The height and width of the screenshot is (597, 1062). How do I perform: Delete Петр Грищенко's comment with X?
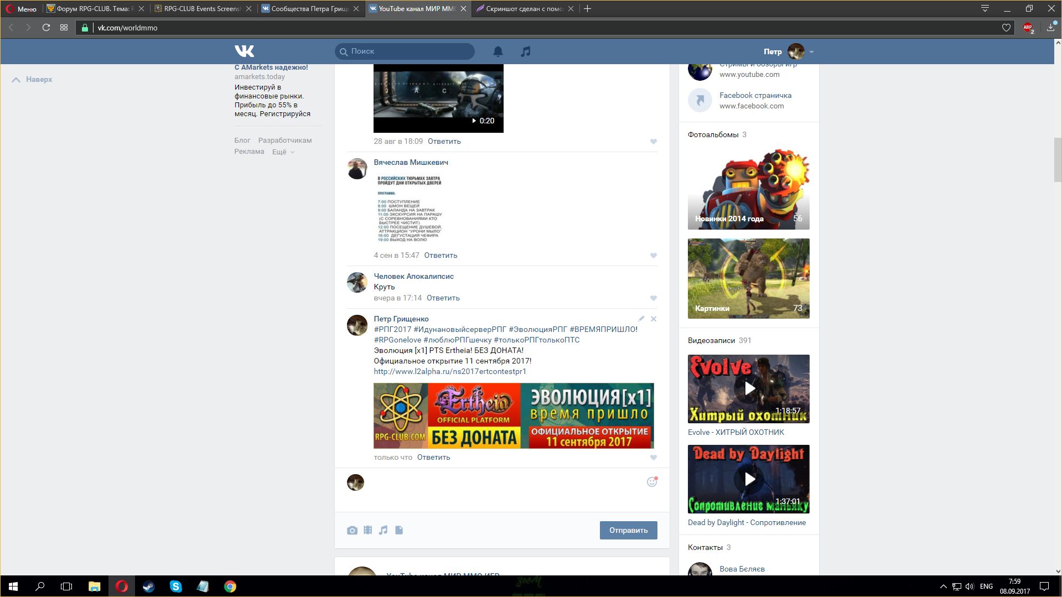tap(654, 319)
